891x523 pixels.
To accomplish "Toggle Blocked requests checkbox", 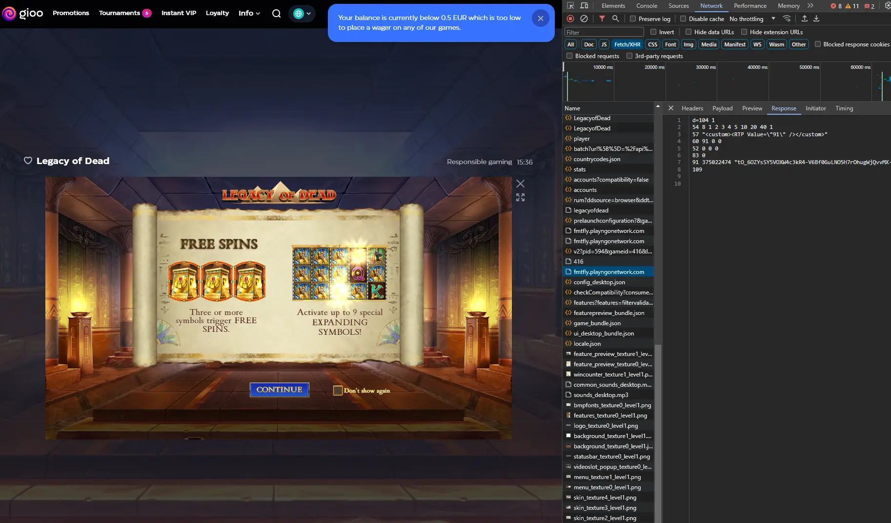I will point(569,56).
